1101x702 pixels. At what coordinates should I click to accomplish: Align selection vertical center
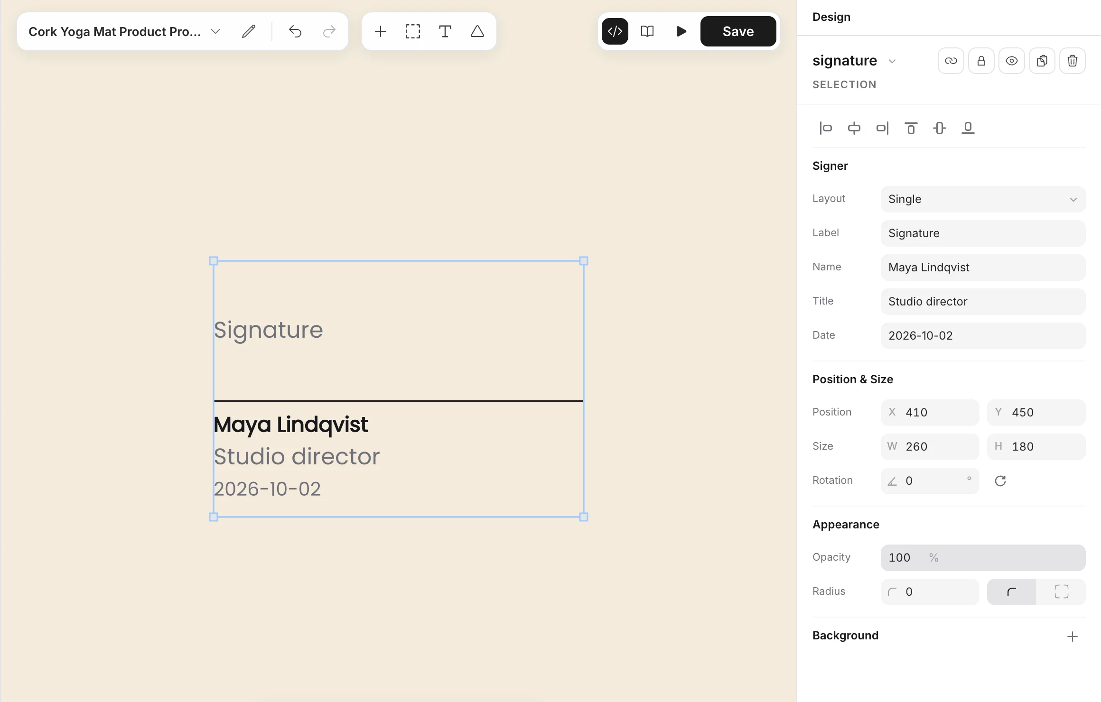pyautogui.click(x=940, y=128)
